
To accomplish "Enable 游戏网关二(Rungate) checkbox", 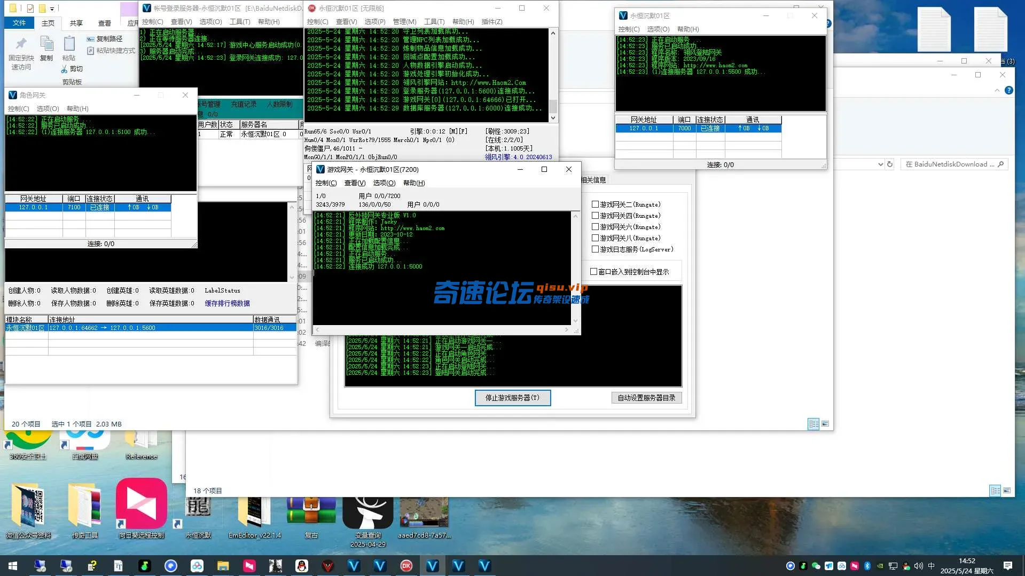I will [595, 204].
